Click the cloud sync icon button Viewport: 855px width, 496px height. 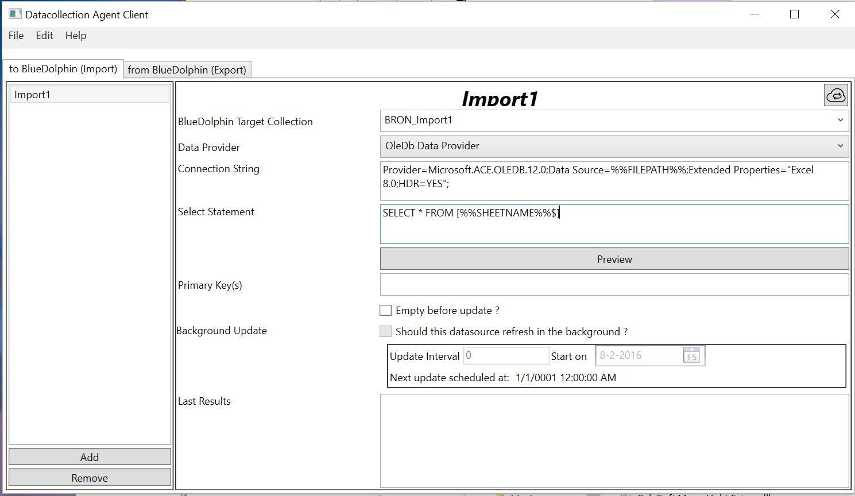point(835,95)
